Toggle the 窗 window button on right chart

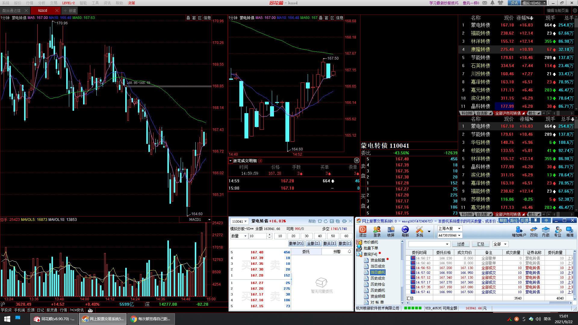pyautogui.click(x=326, y=18)
